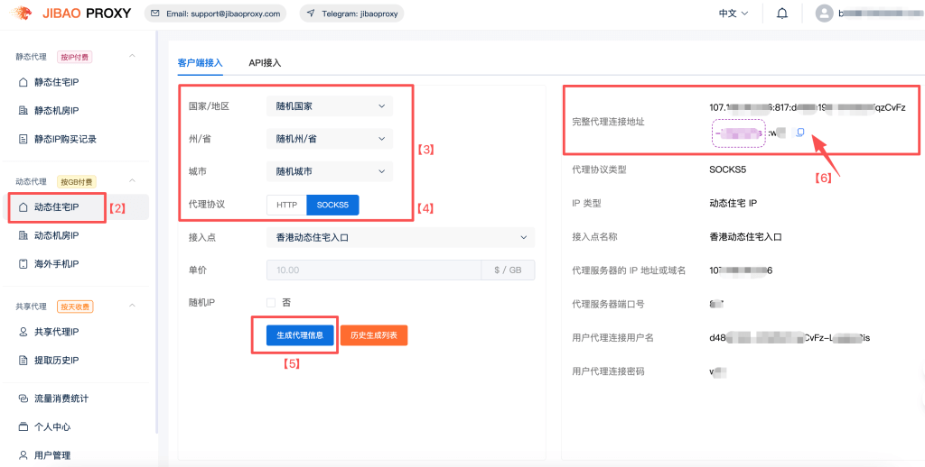Click the Telegram paper-plane icon
The image size is (925, 467).
[x=311, y=14]
